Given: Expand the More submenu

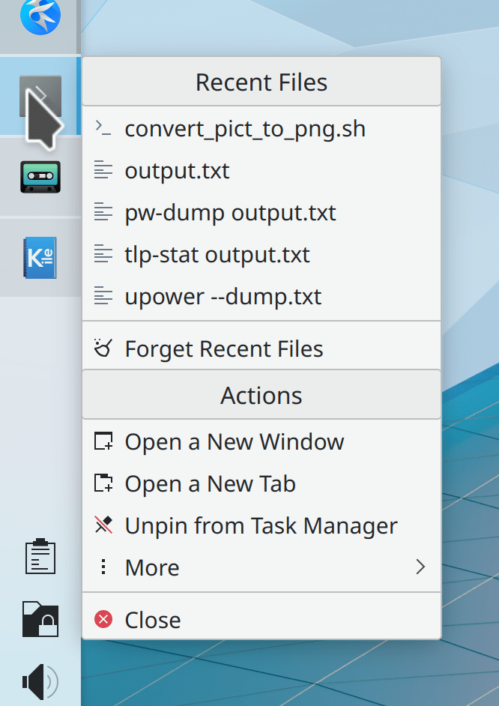Looking at the screenshot, I should (152, 568).
